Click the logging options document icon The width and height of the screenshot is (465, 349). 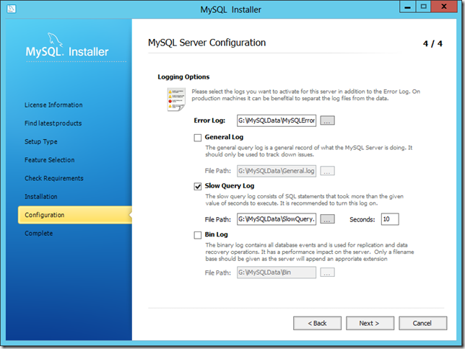176,100
